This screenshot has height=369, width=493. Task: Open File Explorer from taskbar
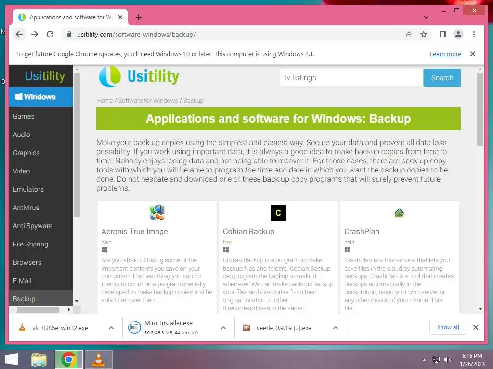point(39,359)
